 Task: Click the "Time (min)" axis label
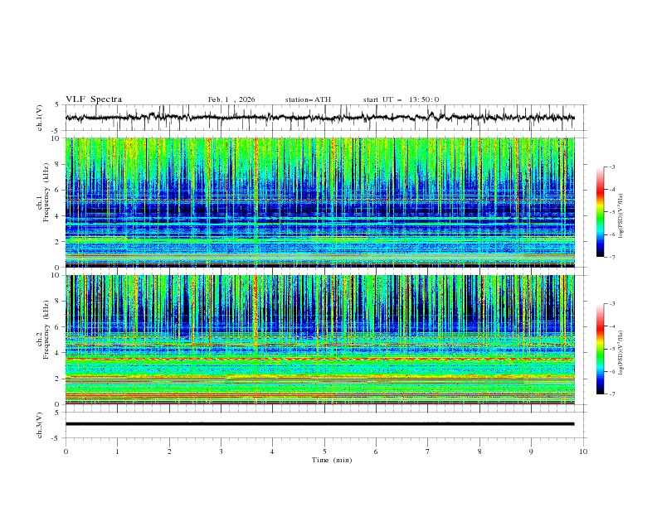pyautogui.click(x=332, y=460)
